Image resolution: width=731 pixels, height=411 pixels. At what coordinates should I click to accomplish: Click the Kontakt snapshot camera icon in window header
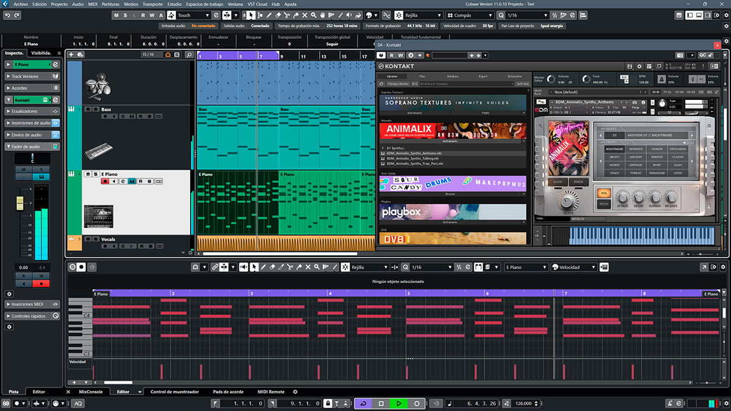[680, 55]
